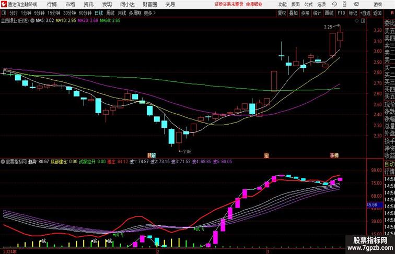Screen dimensions: 395x254
Task: Click the MA20: 2.69 value
Action: pyautogui.click(x=88, y=21)
